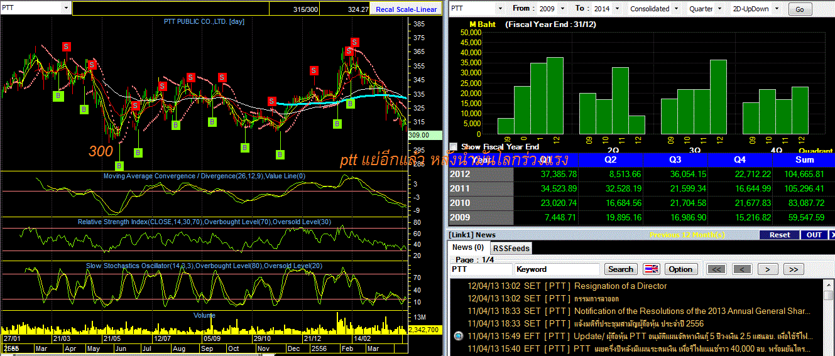
Task: Click the Page : 1/4 indicator
Action: [476, 259]
